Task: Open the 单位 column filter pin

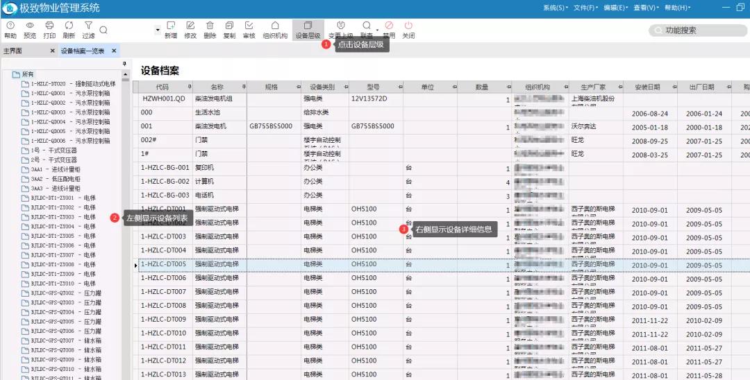Action: click(x=454, y=87)
